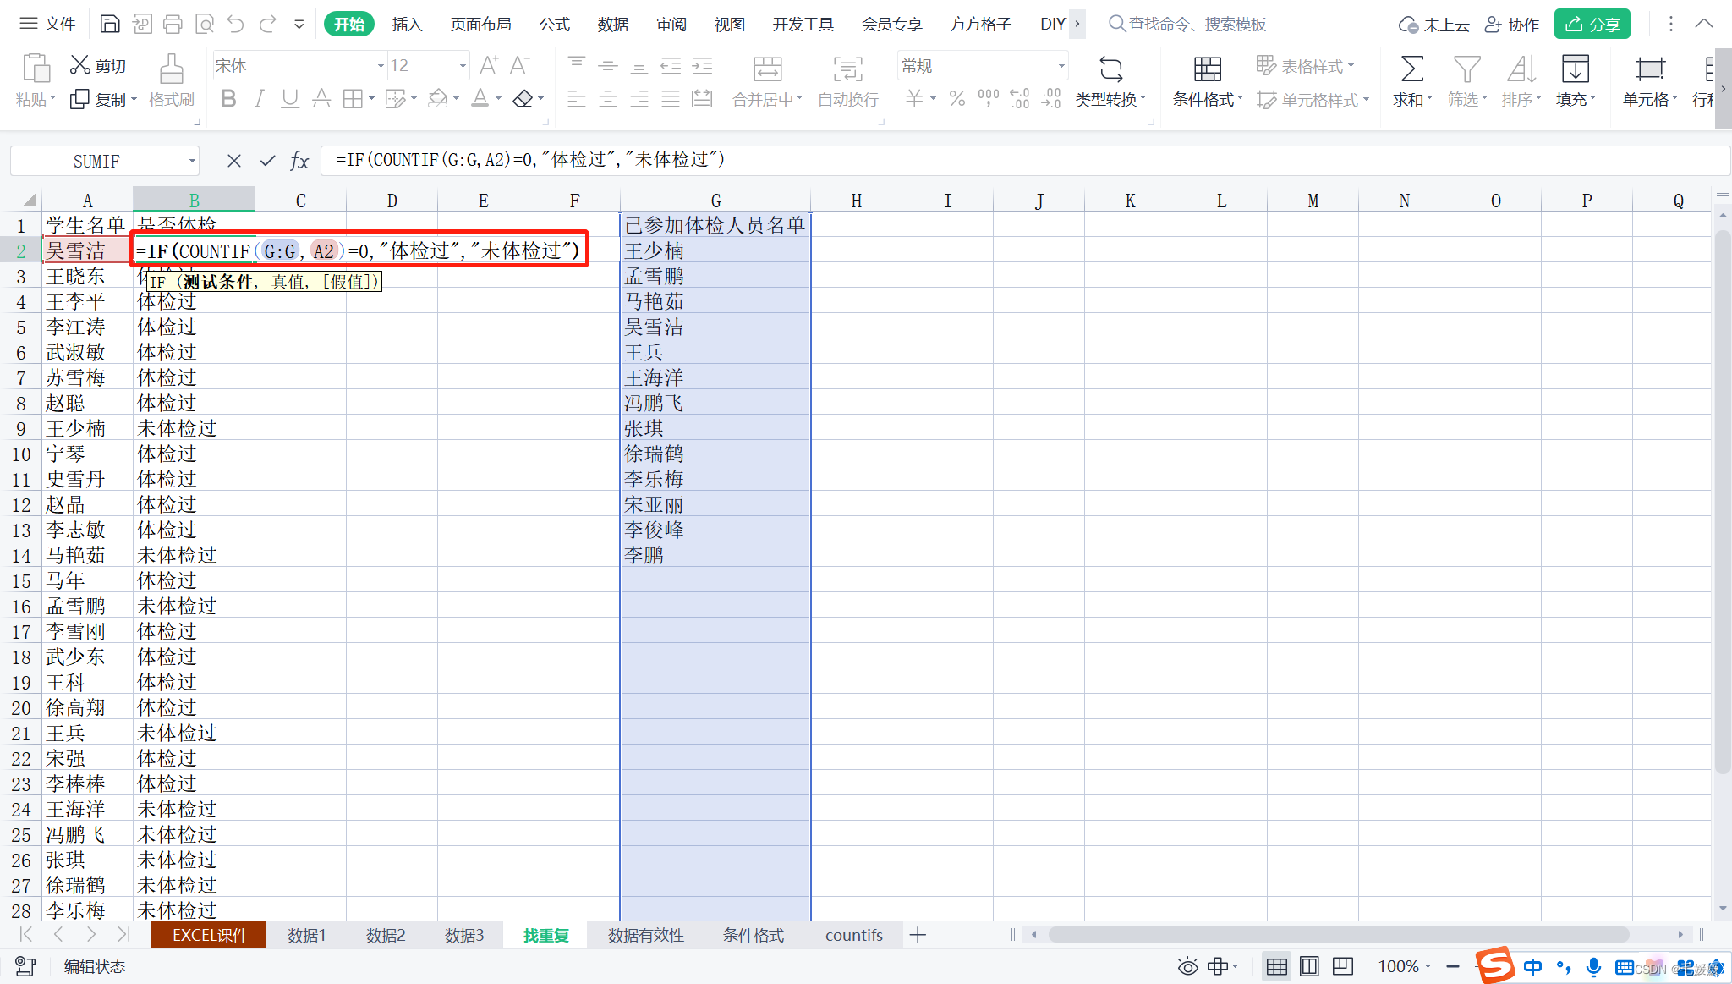
Task: Open the number format dropdown (常规)
Action: [1061, 66]
